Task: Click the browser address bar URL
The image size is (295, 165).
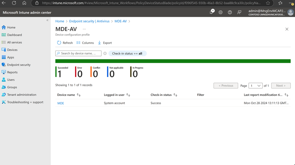Action: pos(151,3)
